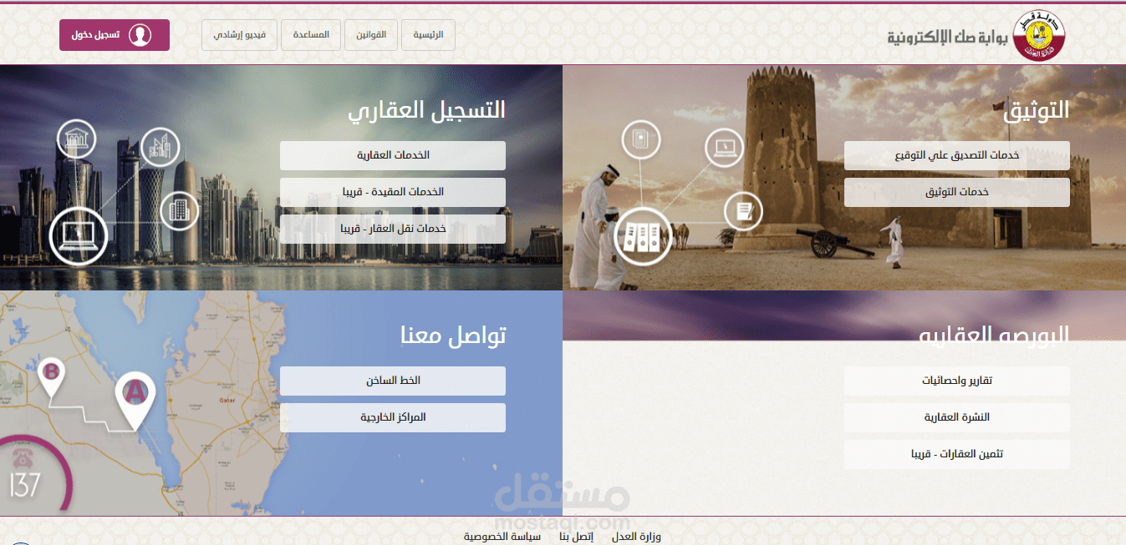Open the الرئيسية menu item

(428, 34)
